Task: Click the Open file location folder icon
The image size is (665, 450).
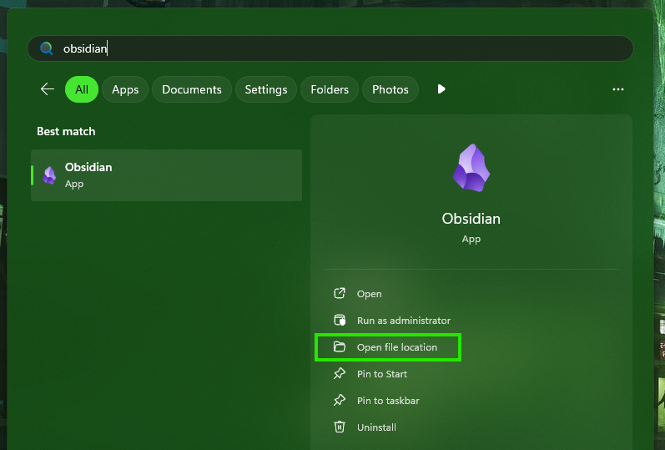Action: point(340,346)
